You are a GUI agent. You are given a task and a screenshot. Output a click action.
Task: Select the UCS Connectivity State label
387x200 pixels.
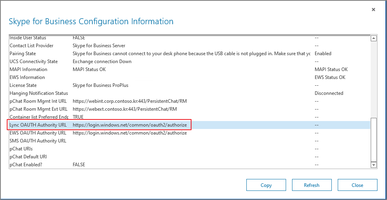tap(33, 62)
